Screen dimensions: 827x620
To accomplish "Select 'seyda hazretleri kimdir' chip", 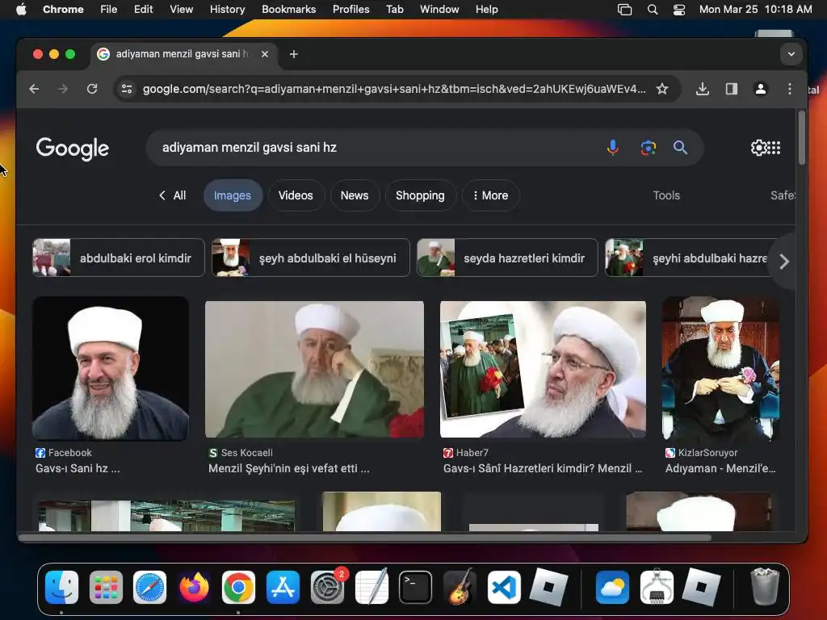I will 507,258.
